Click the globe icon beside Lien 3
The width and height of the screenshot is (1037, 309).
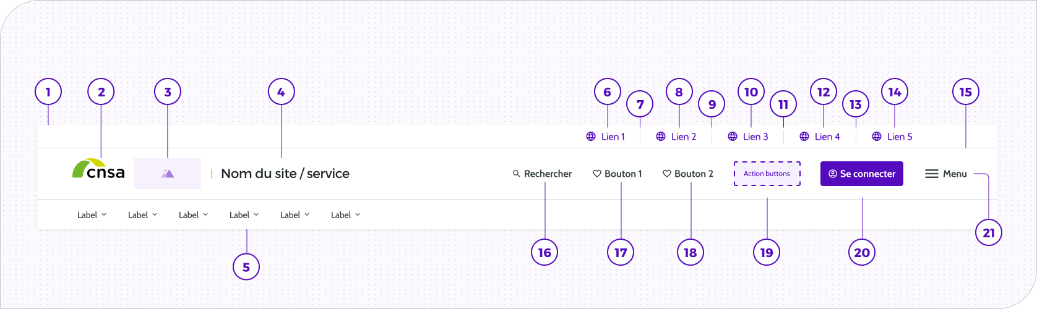[733, 137]
